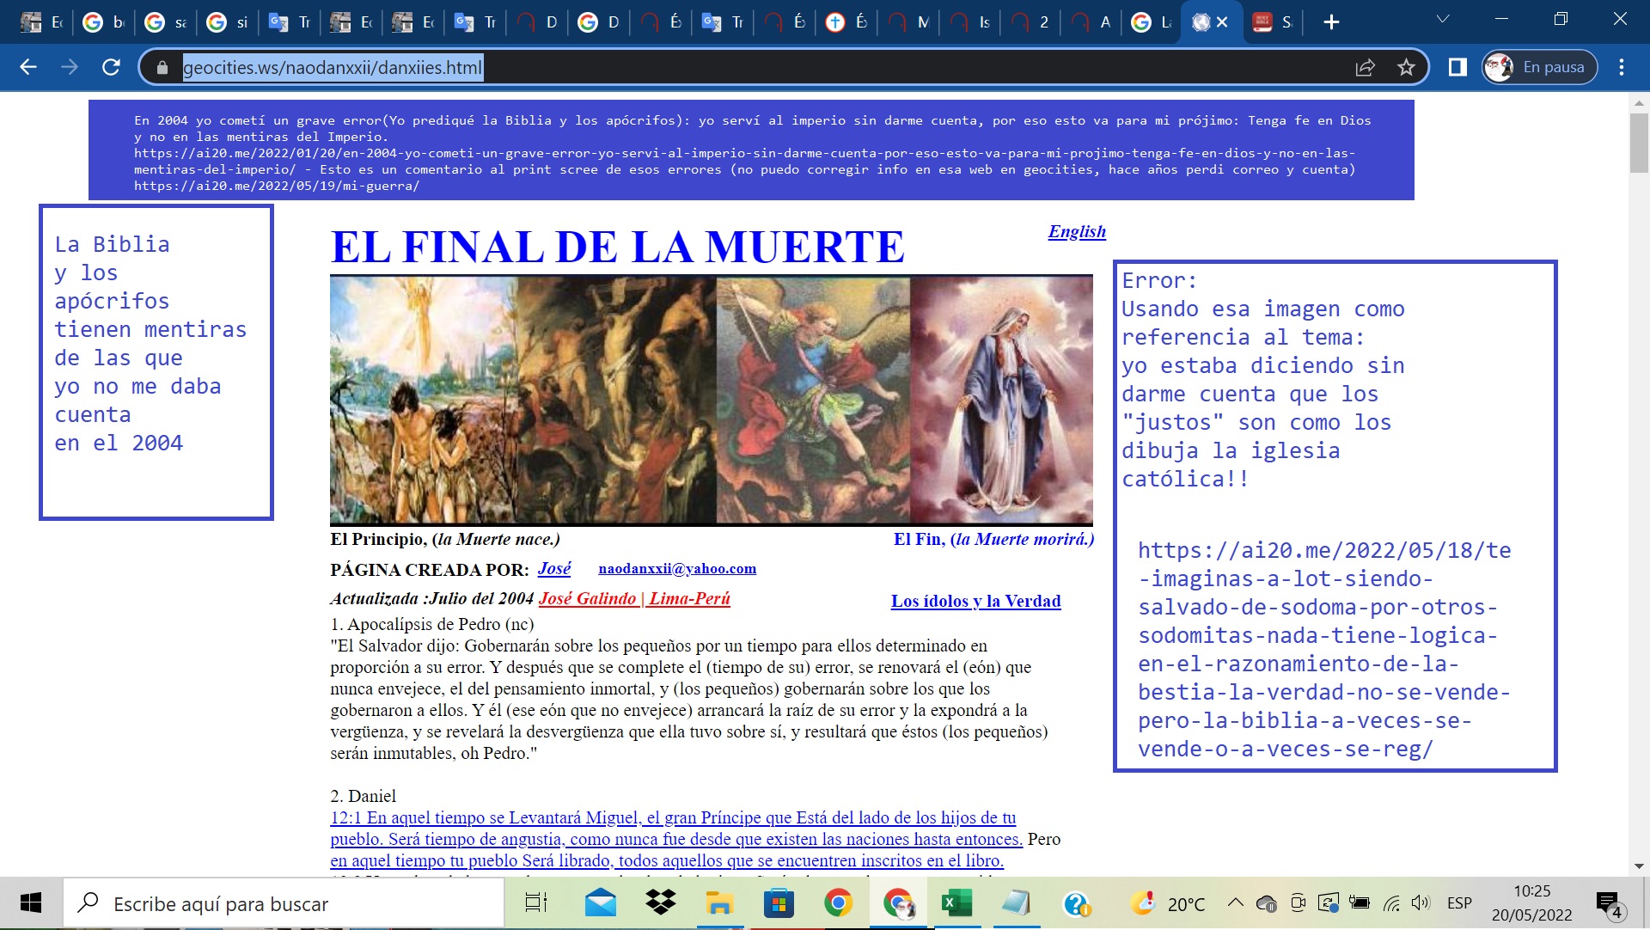Click the page scrollbar down arrow
The width and height of the screenshot is (1650, 930).
click(x=1639, y=866)
